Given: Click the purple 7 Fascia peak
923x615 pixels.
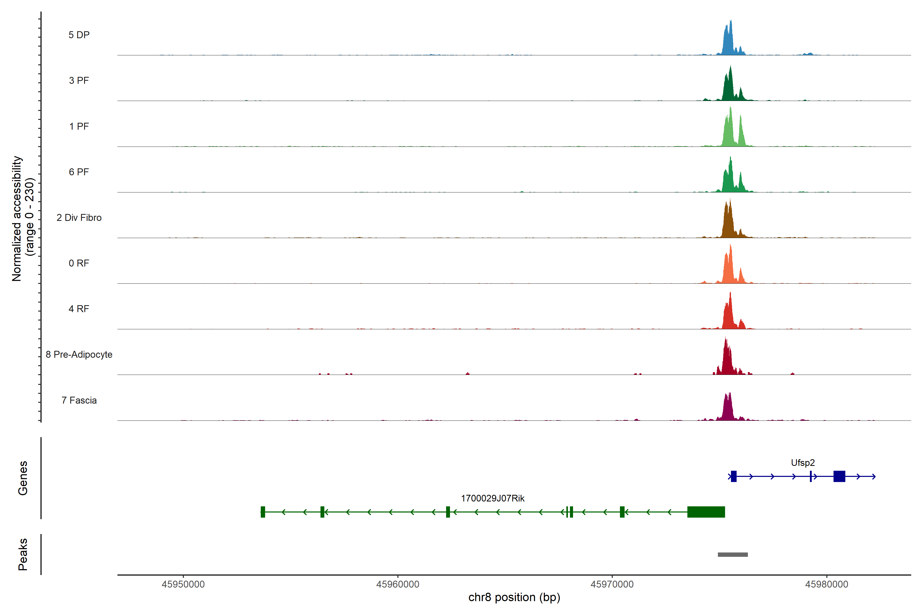Looking at the screenshot, I should coord(728,410).
